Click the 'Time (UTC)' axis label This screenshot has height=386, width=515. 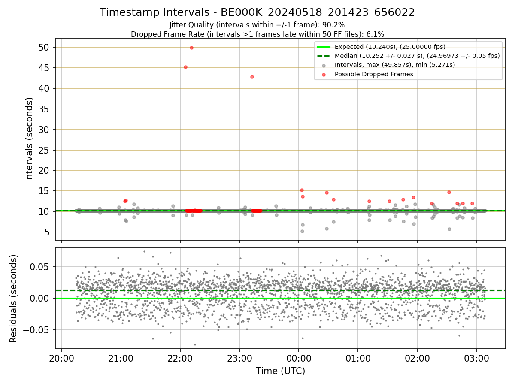pos(280,371)
